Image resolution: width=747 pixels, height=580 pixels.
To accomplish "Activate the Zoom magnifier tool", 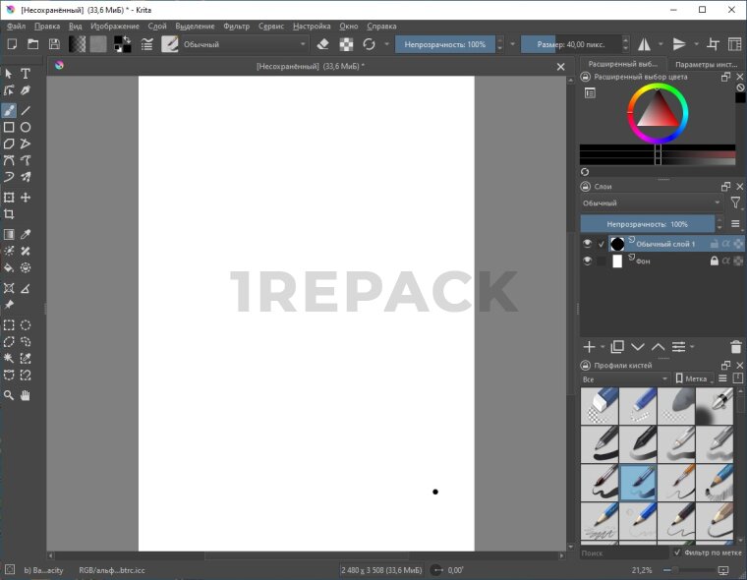I will [x=9, y=395].
